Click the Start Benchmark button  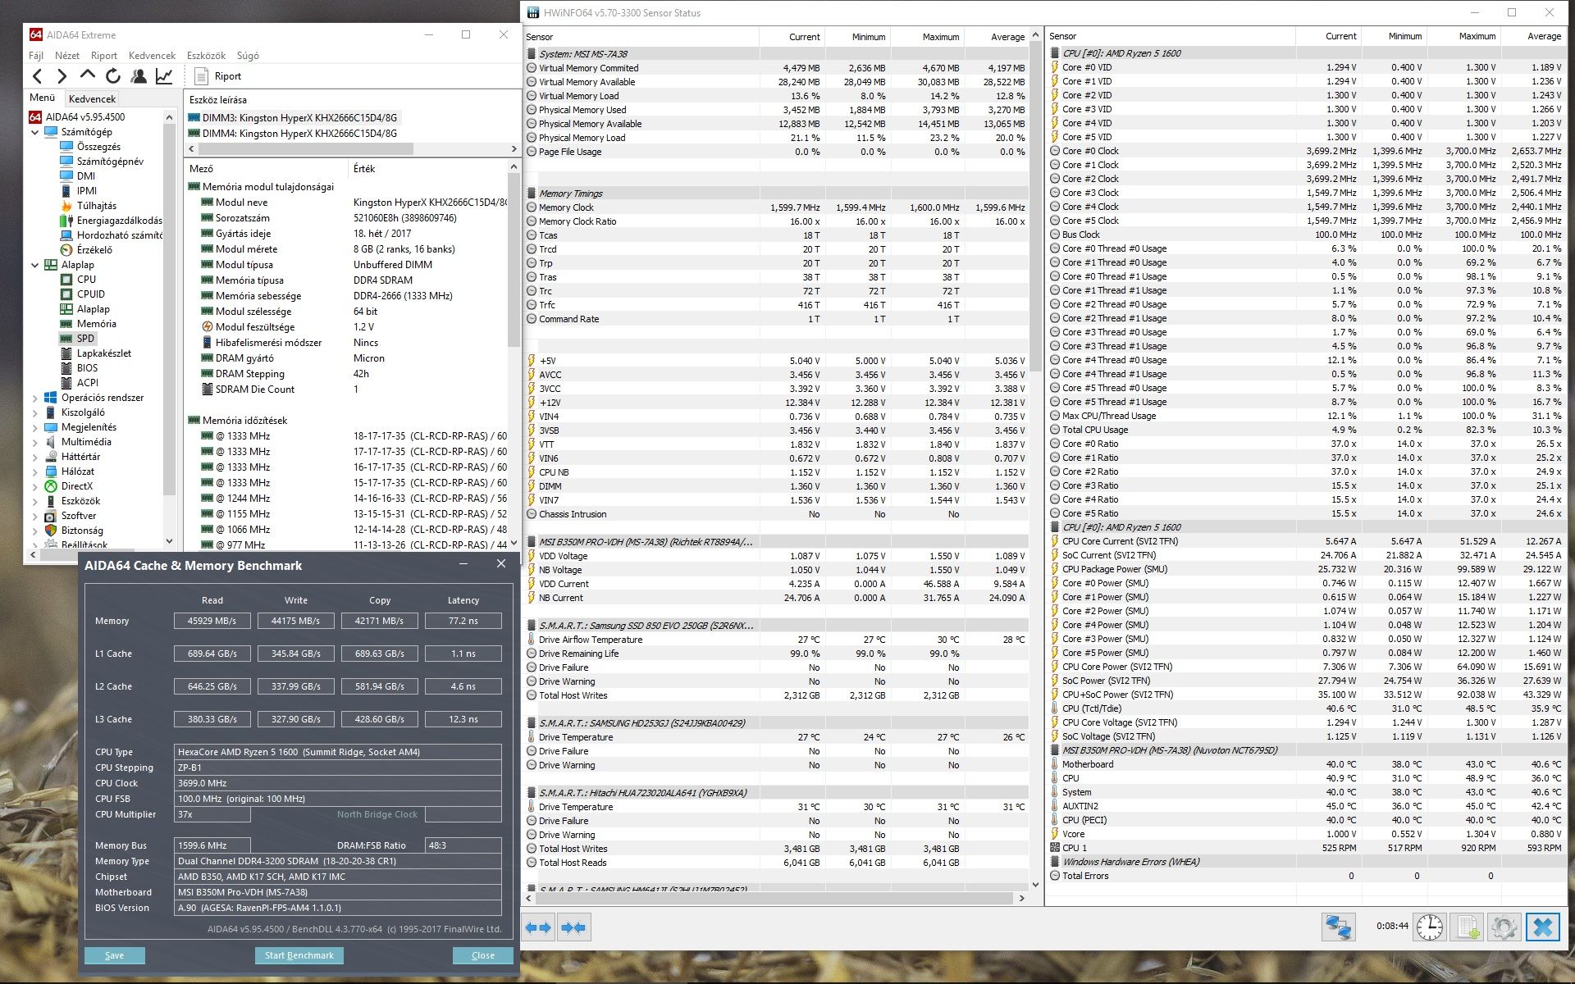299,955
